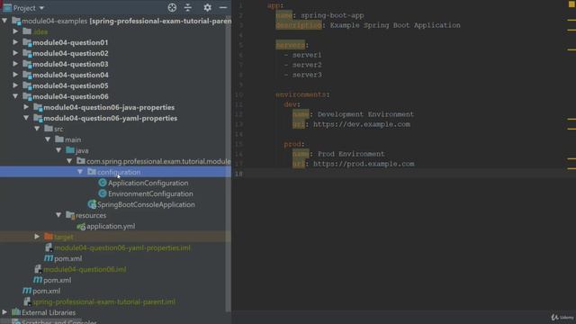Click application.yml Spring config icon
This screenshot has height=324, width=576.
click(81, 226)
